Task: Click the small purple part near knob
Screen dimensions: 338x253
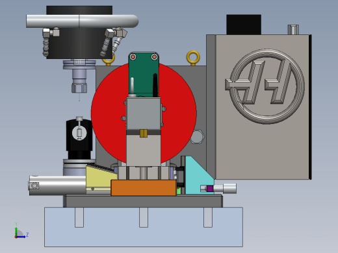Action: coord(210,189)
